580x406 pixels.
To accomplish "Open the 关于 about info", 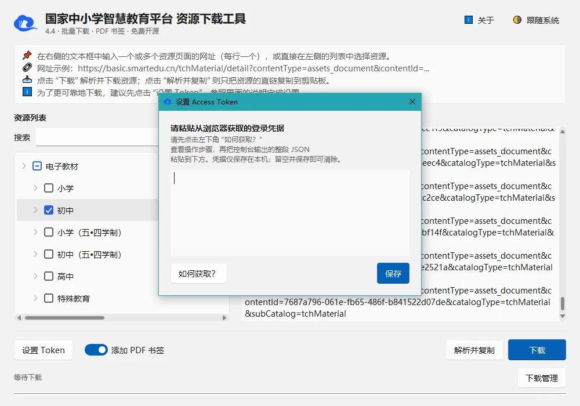I will (x=480, y=20).
